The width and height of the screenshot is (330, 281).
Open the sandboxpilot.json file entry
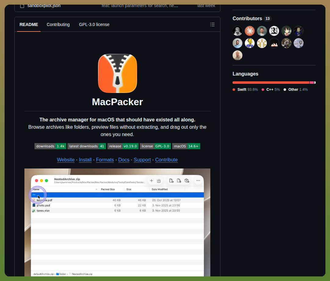coord(44,6)
